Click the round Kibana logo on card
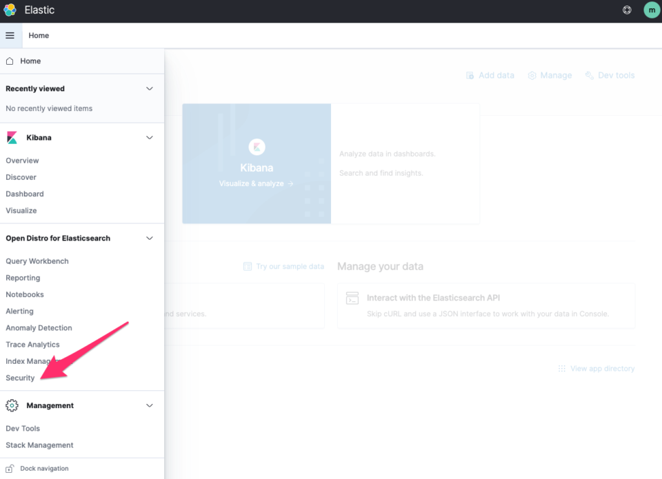The width and height of the screenshot is (662, 479). coord(257,147)
